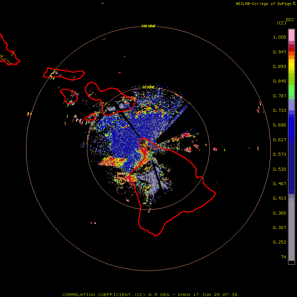Select the 0.680 scale value
The height and width of the screenshot is (297, 297).
click(280, 125)
